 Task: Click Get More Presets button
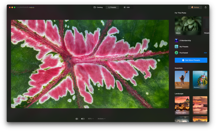[191, 60]
